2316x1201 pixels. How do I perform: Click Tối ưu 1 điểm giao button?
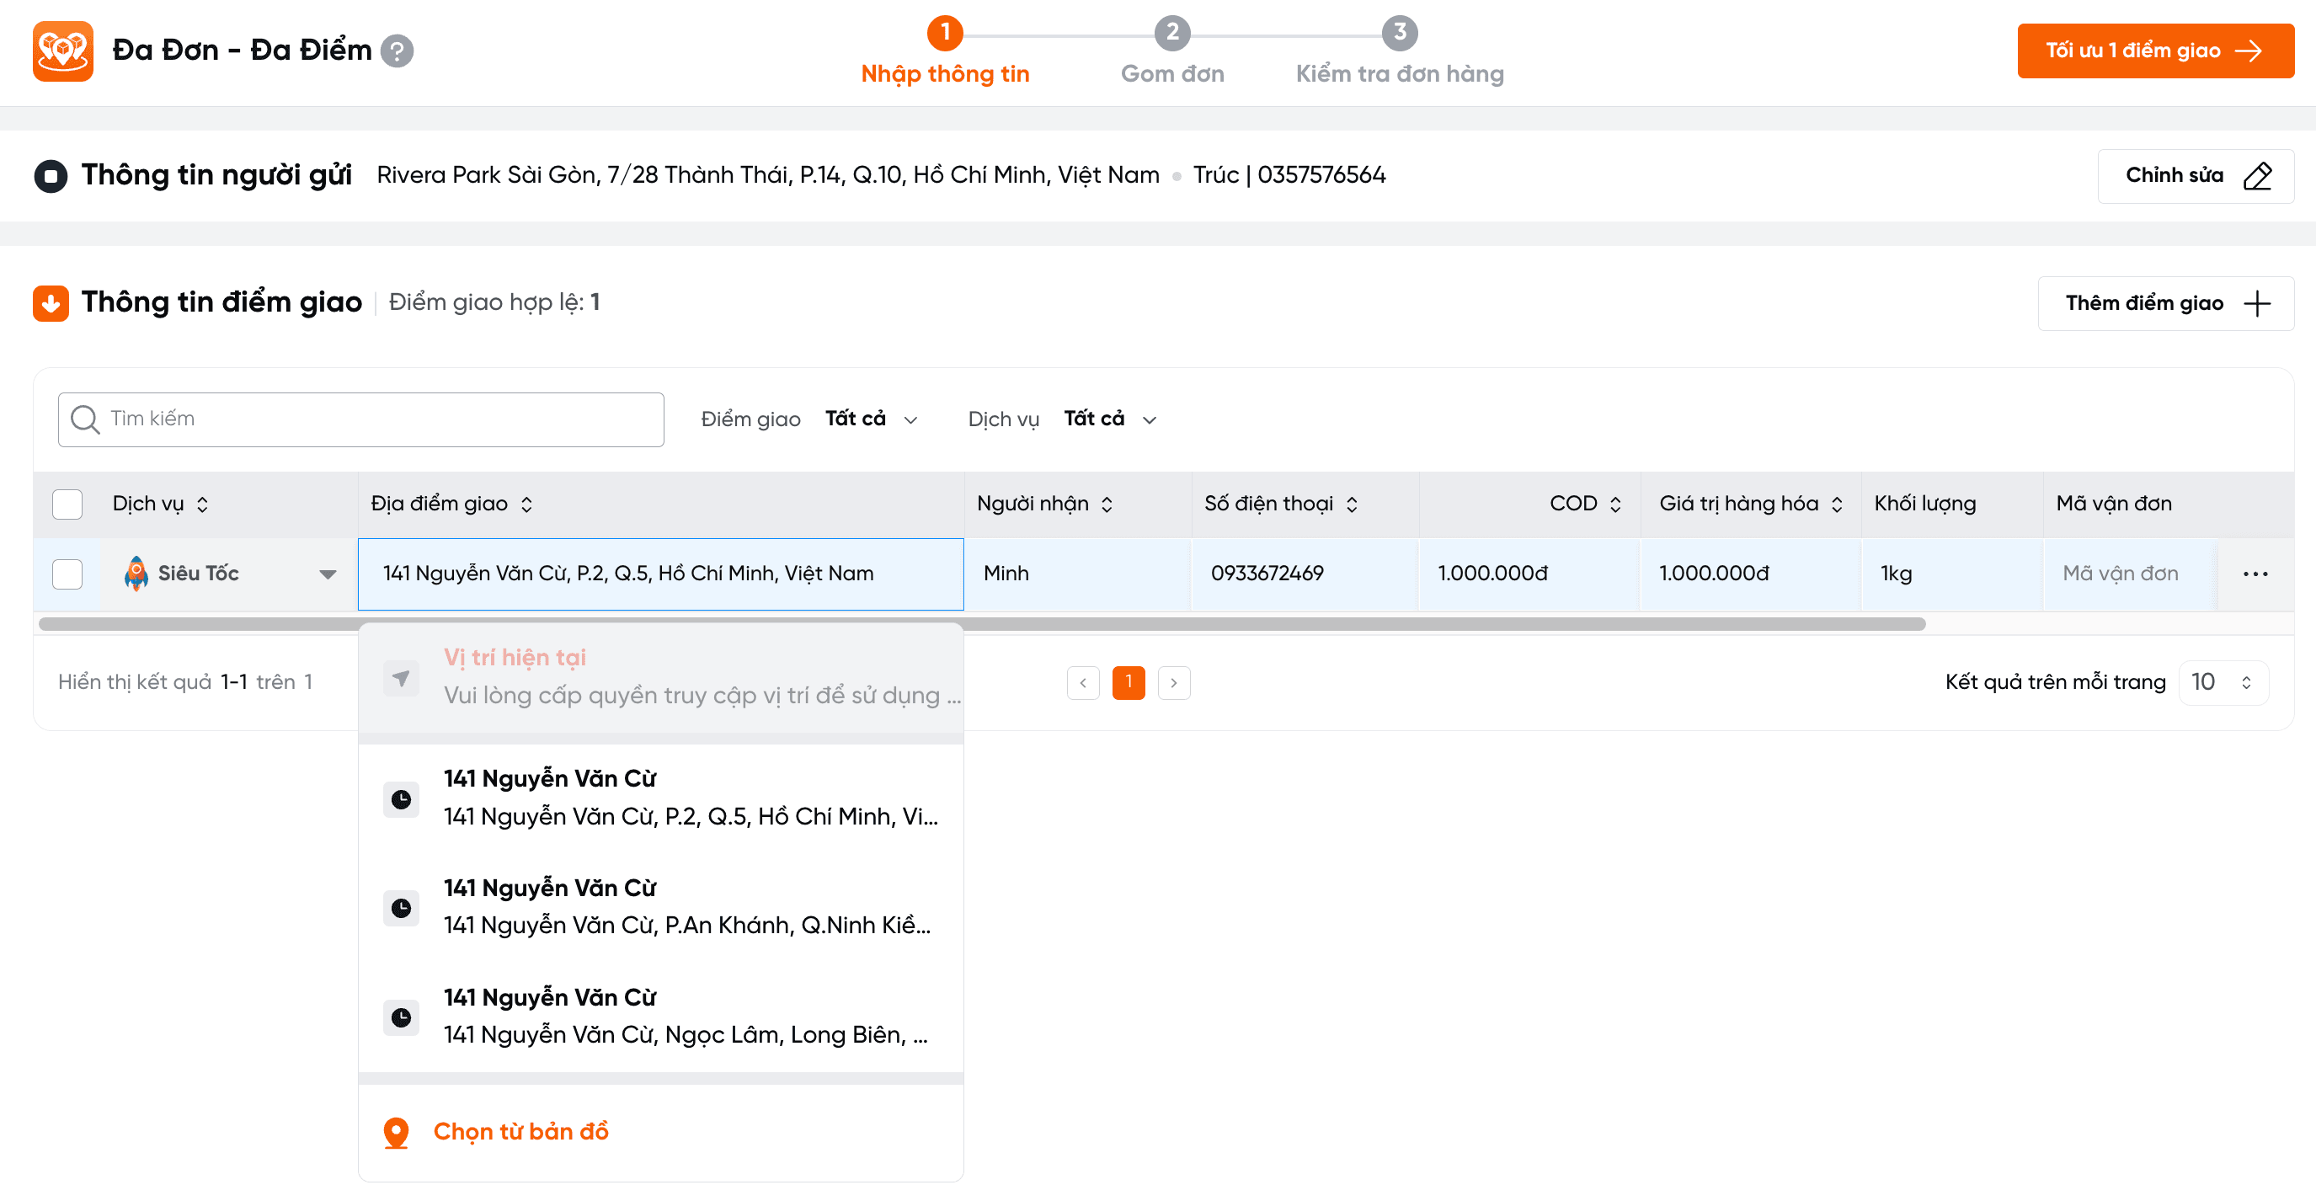coord(2154,51)
